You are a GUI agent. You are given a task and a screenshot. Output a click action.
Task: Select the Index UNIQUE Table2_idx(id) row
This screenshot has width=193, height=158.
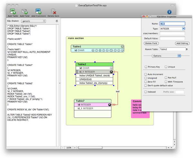(94, 76)
